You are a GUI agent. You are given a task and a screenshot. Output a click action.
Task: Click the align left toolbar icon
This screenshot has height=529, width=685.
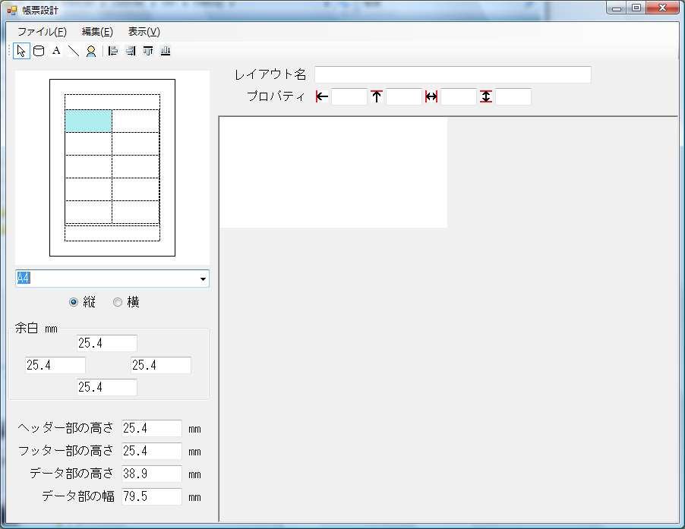[113, 51]
